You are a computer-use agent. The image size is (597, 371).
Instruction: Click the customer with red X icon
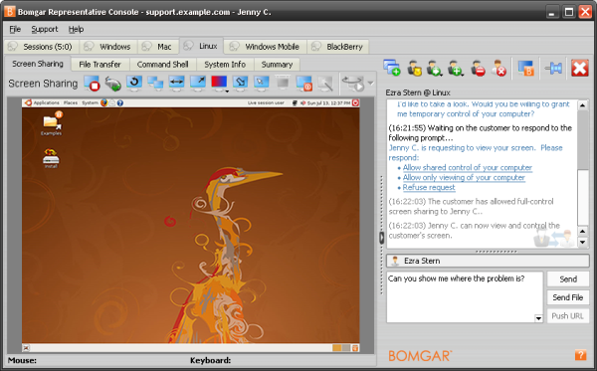click(x=498, y=69)
